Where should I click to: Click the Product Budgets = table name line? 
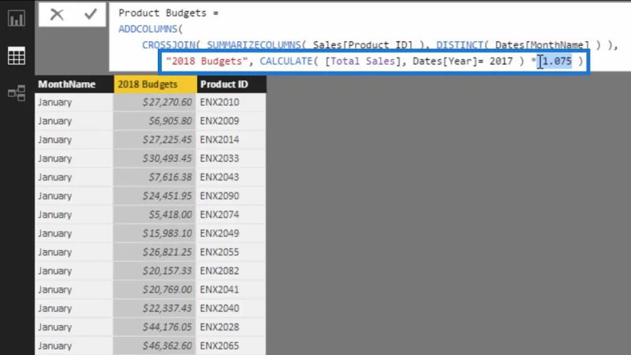click(168, 13)
